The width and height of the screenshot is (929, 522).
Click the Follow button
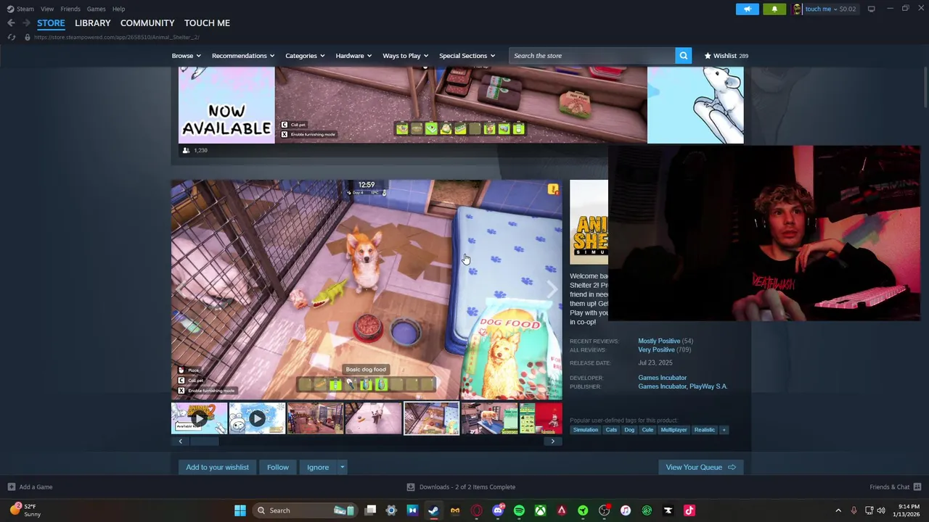coord(277,468)
